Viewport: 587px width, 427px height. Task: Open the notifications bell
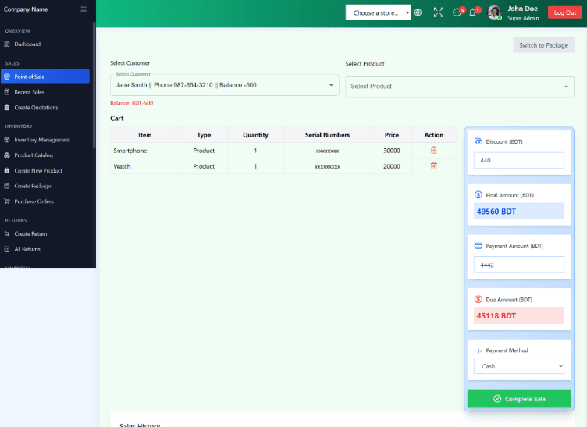[473, 12]
